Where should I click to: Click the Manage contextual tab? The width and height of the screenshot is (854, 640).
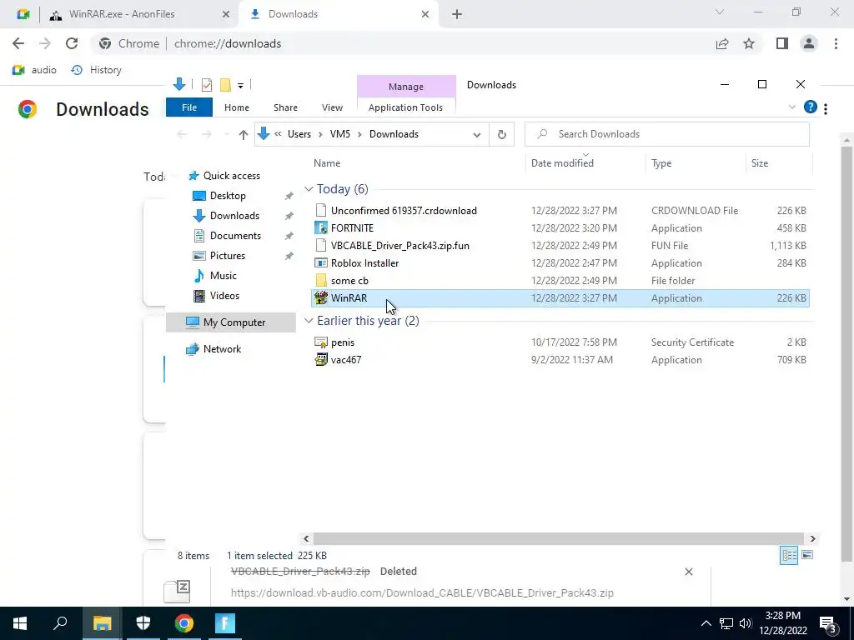click(406, 87)
